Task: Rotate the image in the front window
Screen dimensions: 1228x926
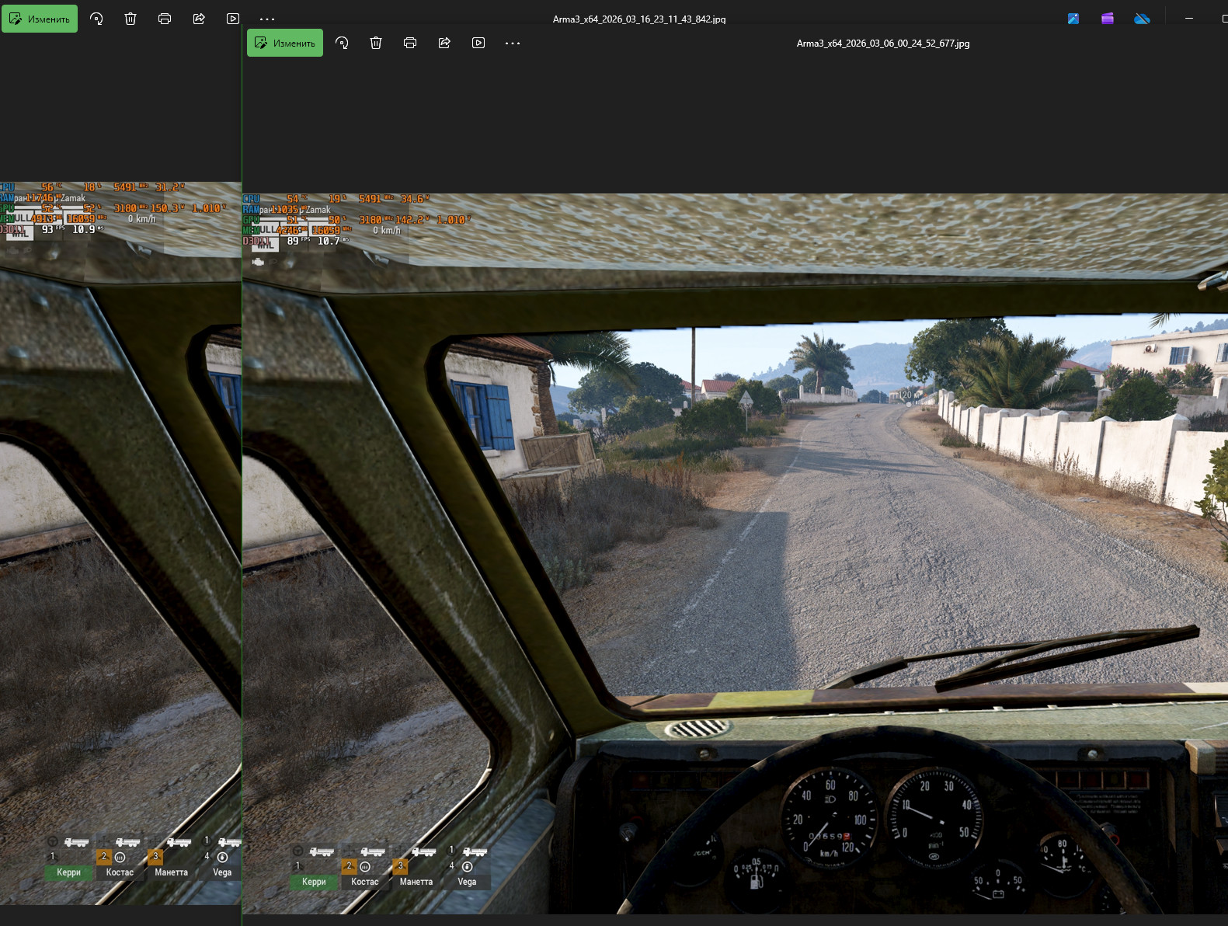Action: pyautogui.click(x=342, y=43)
